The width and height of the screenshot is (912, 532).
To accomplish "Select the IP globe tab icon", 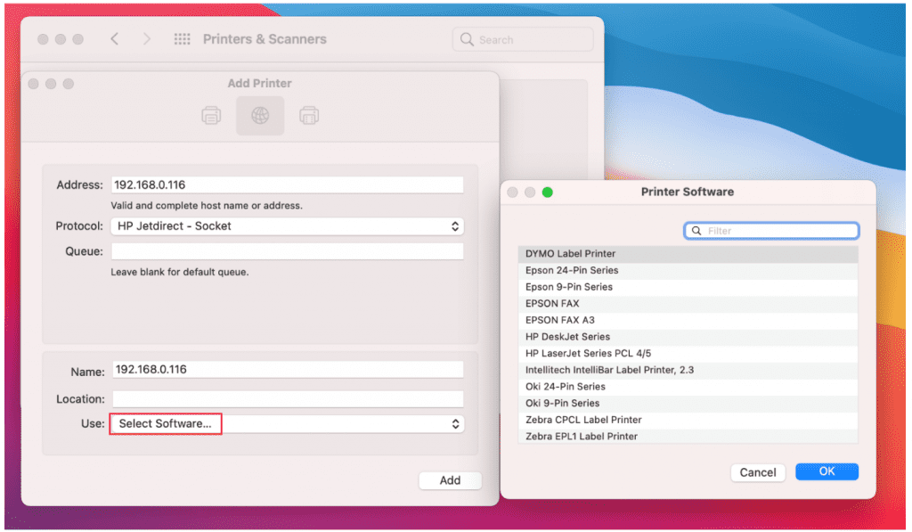I will tap(260, 116).
